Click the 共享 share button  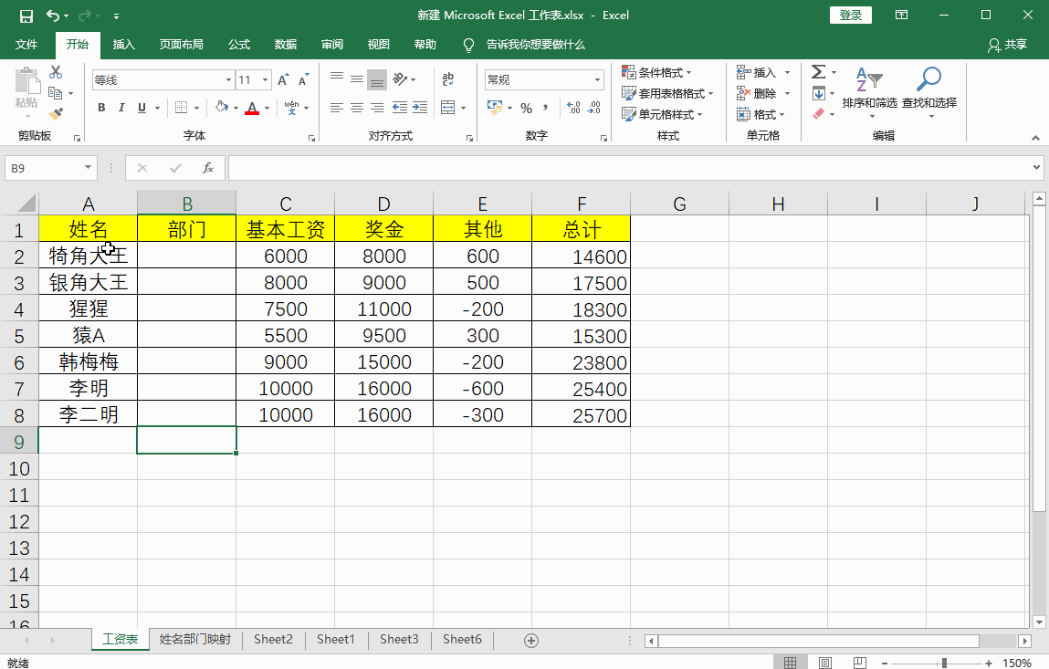[1008, 45]
